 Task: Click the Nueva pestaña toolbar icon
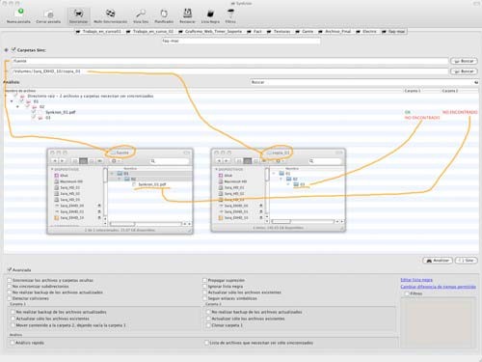18,14
